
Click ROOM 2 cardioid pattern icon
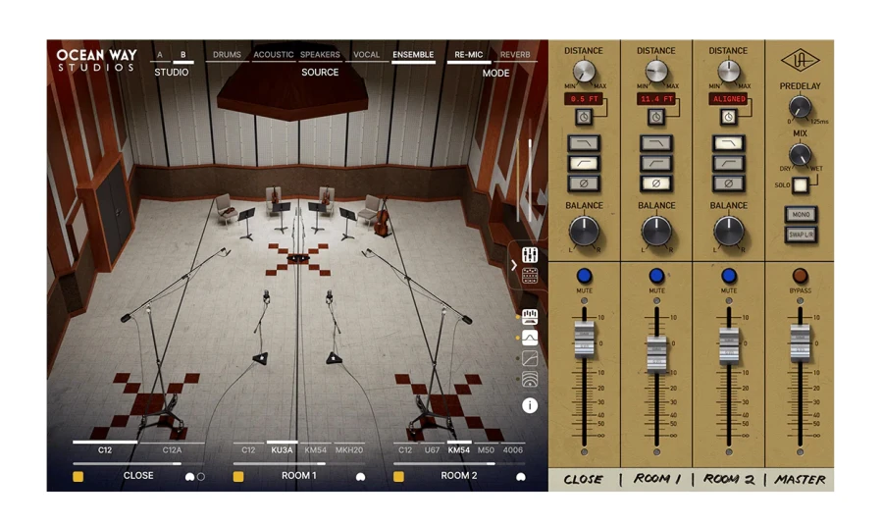pos(521,477)
